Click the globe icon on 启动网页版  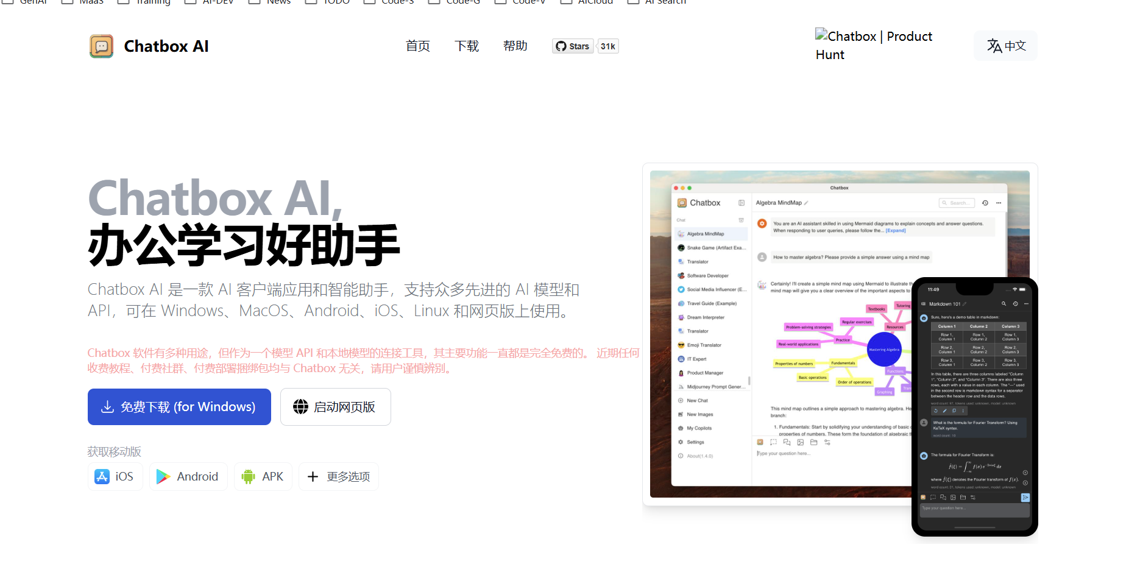coord(300,407)
